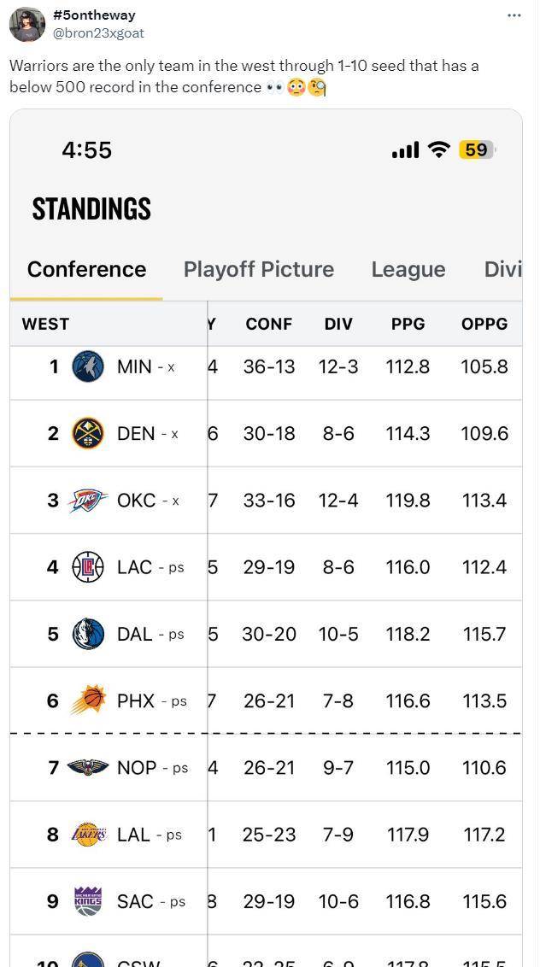Switch to the Playoff Picture tab

pos(258,269)
